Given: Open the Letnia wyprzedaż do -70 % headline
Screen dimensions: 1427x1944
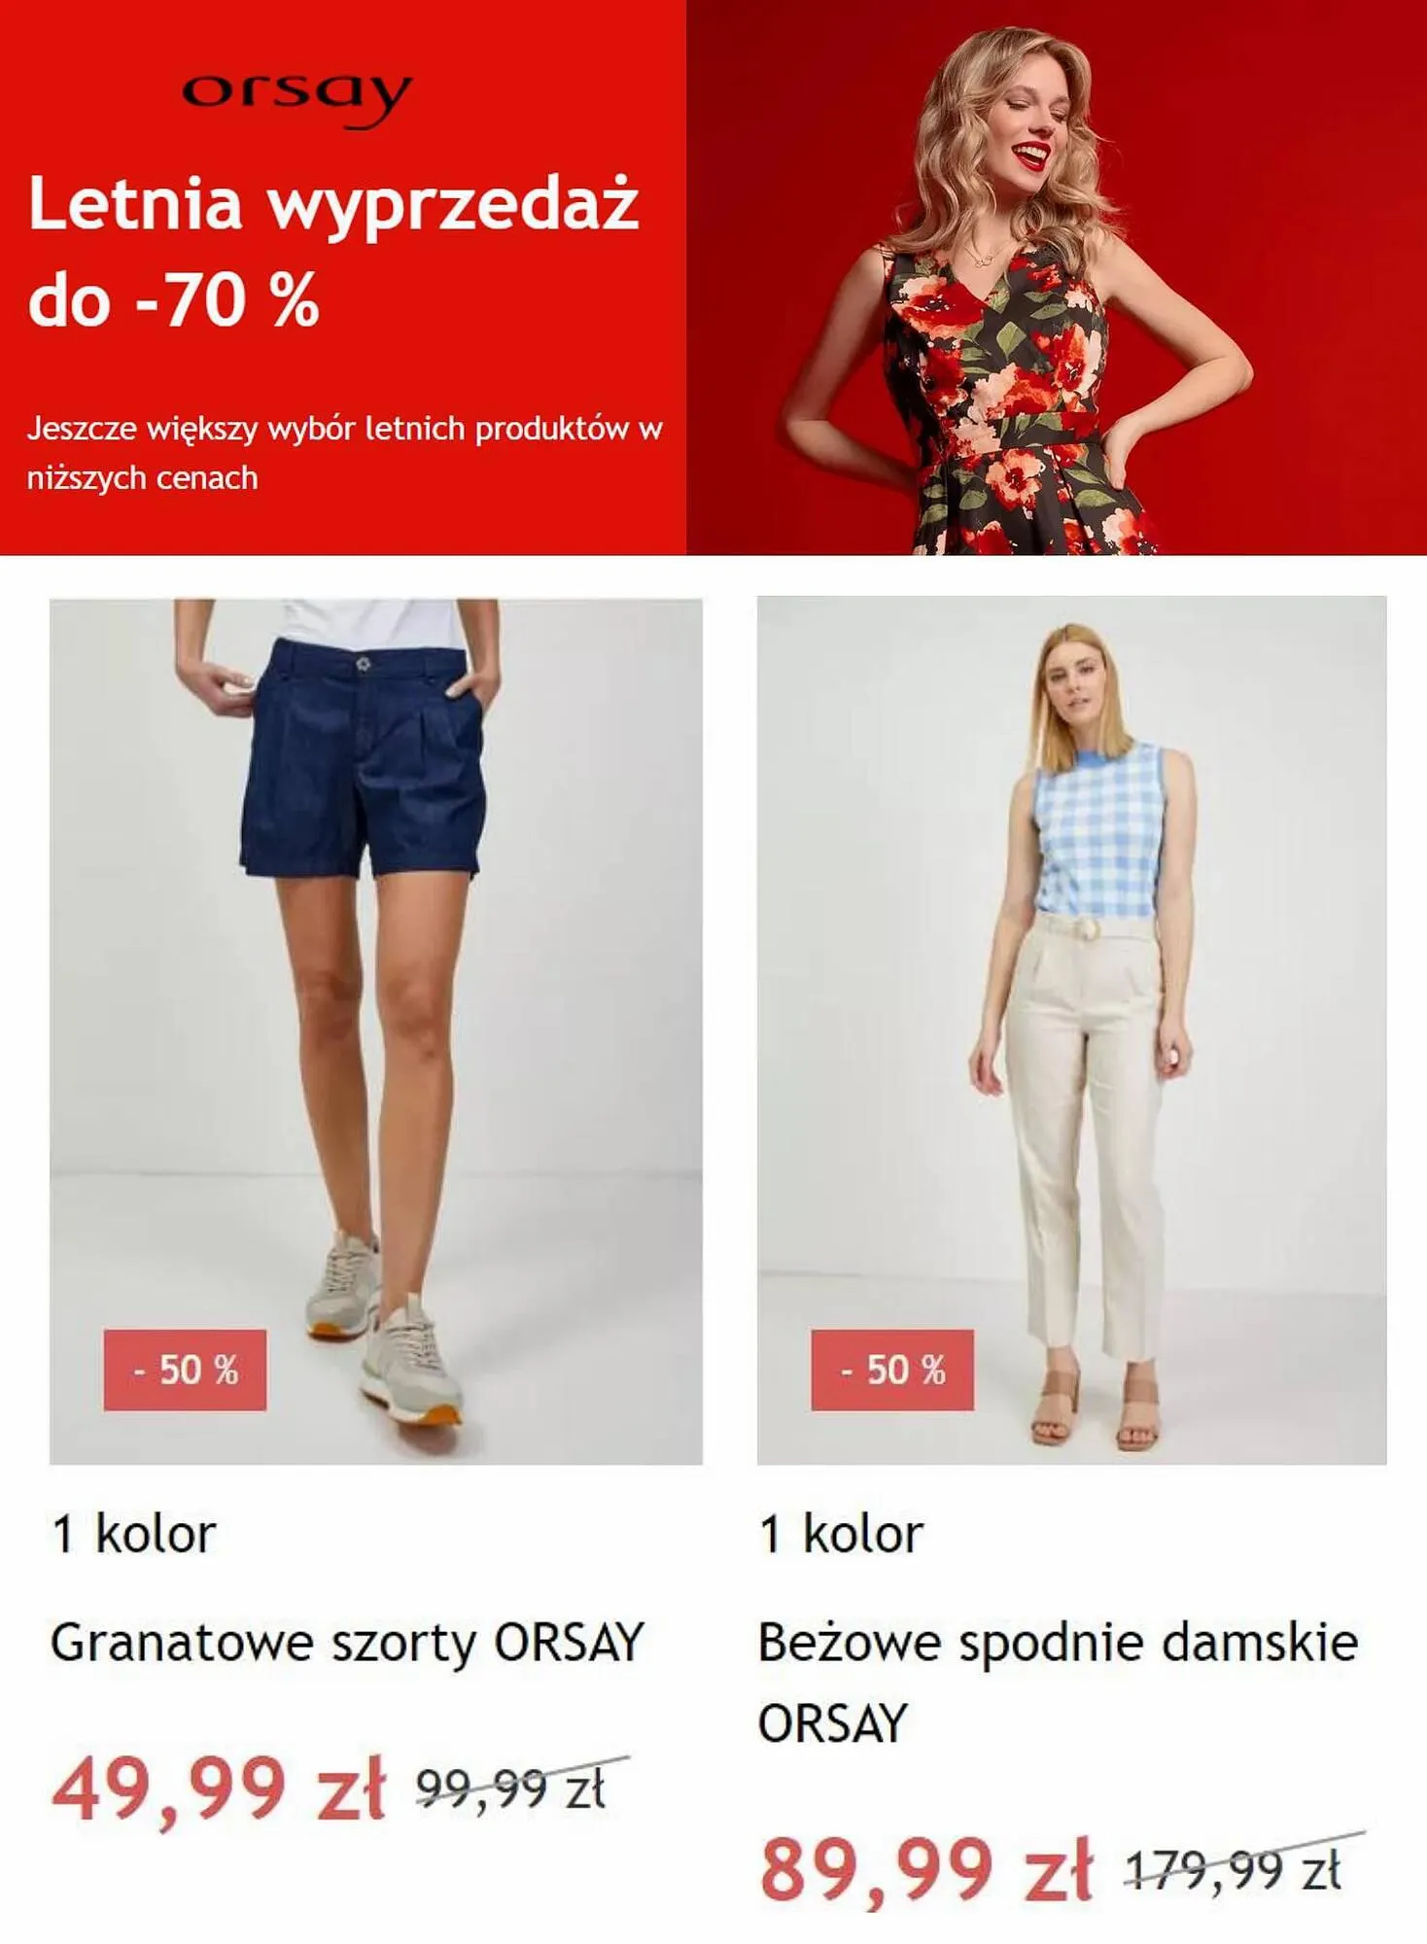Looking at the screenshot, I should pyautogui.click(x=333, y=251).
